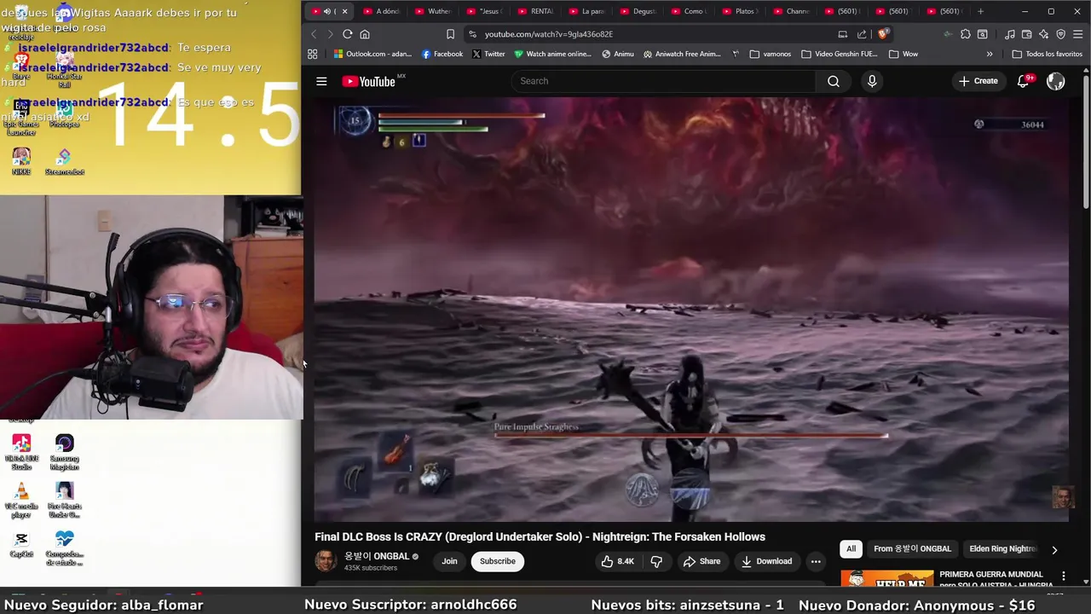Viewport: 1091px width, 614px height.
Task: Show more hidden bookmarks chevron
Action: pos(990,54)
